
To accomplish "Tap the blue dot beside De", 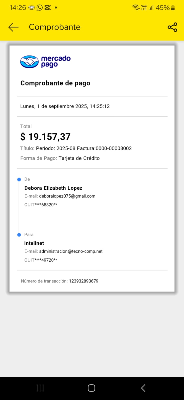I will point(19,179).
